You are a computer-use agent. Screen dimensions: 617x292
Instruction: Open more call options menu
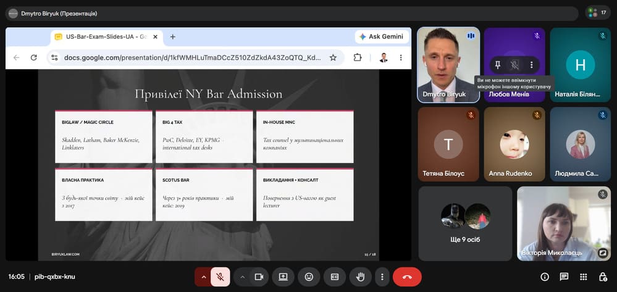click(382, 277)
